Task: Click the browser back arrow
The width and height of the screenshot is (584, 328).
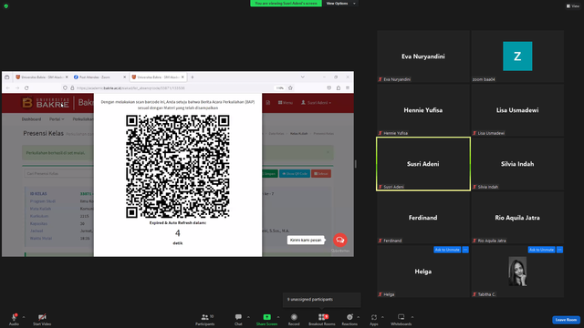Action: (x=8, y=88)
